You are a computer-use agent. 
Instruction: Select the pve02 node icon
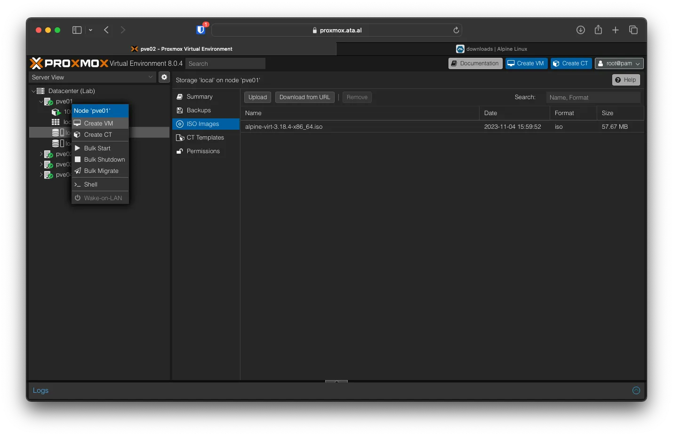coord(48,154)
